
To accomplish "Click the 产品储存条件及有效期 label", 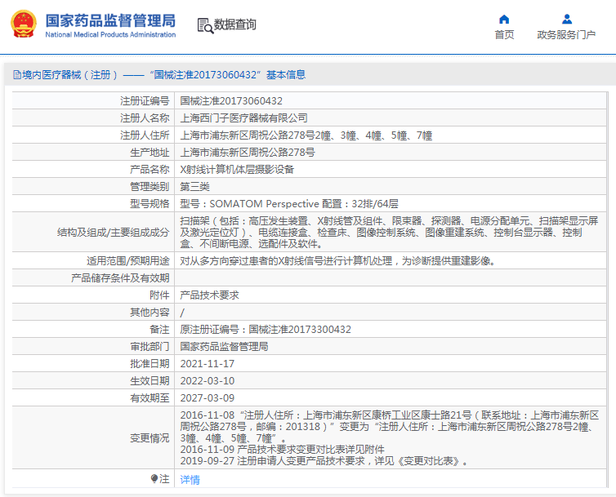I will (x=120, y=278).
